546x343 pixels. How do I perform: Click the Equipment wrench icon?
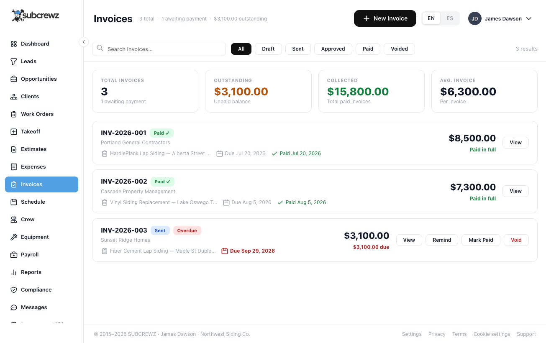(x=14, y=237)
